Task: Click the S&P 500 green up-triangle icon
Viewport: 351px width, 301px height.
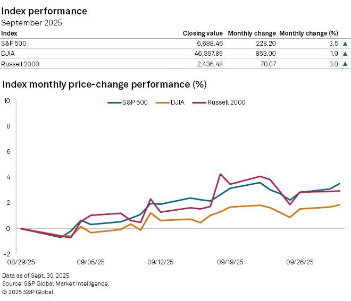Action: (x=345, y=44)
